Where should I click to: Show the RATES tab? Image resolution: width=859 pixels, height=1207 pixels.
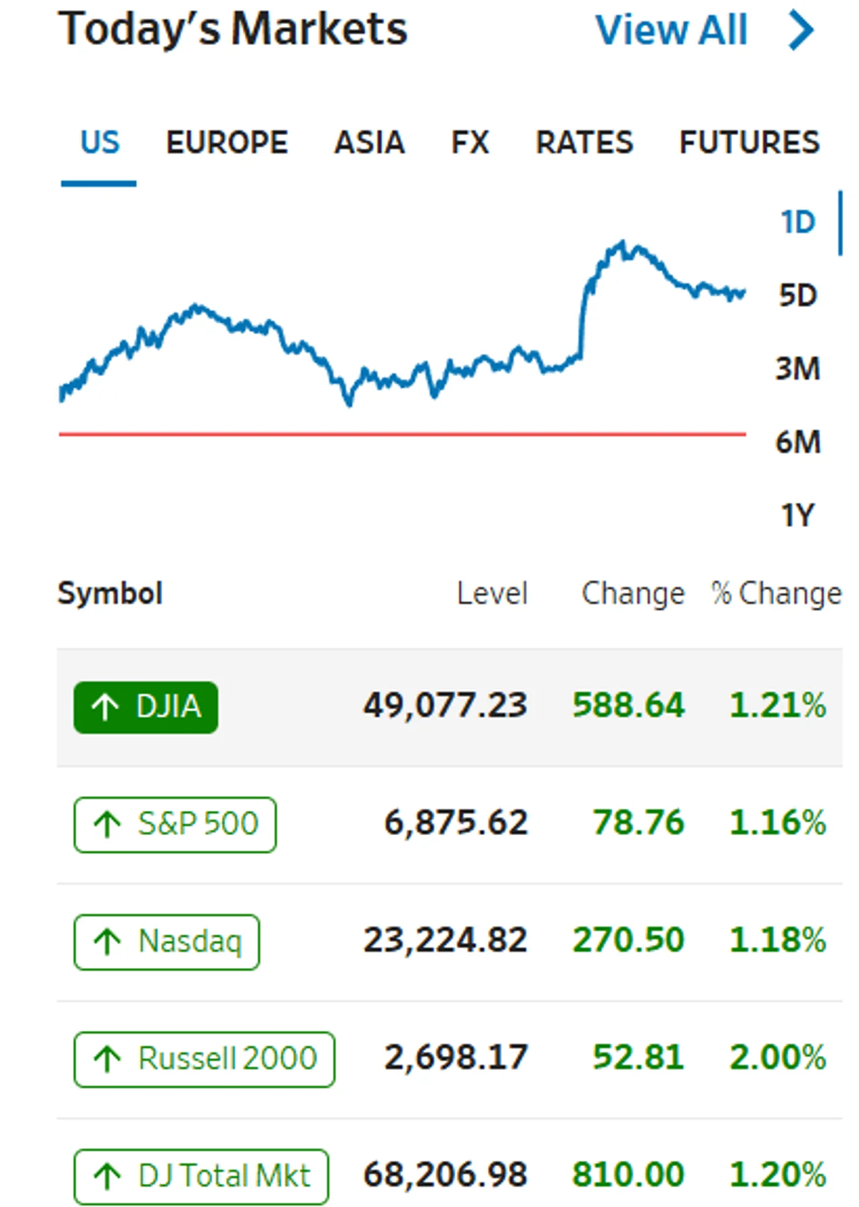(x=584, y=142)
